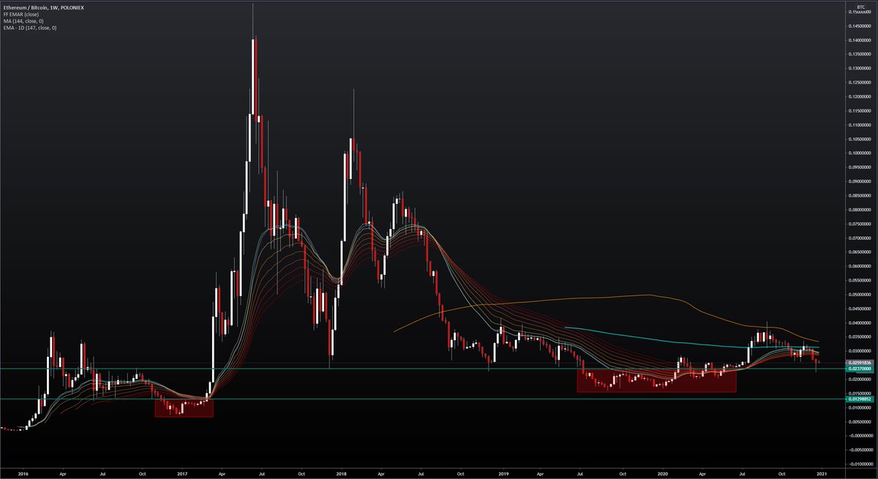
Task: Click the tall green candle at the 2017 peak
Action: tap(253, 73)
